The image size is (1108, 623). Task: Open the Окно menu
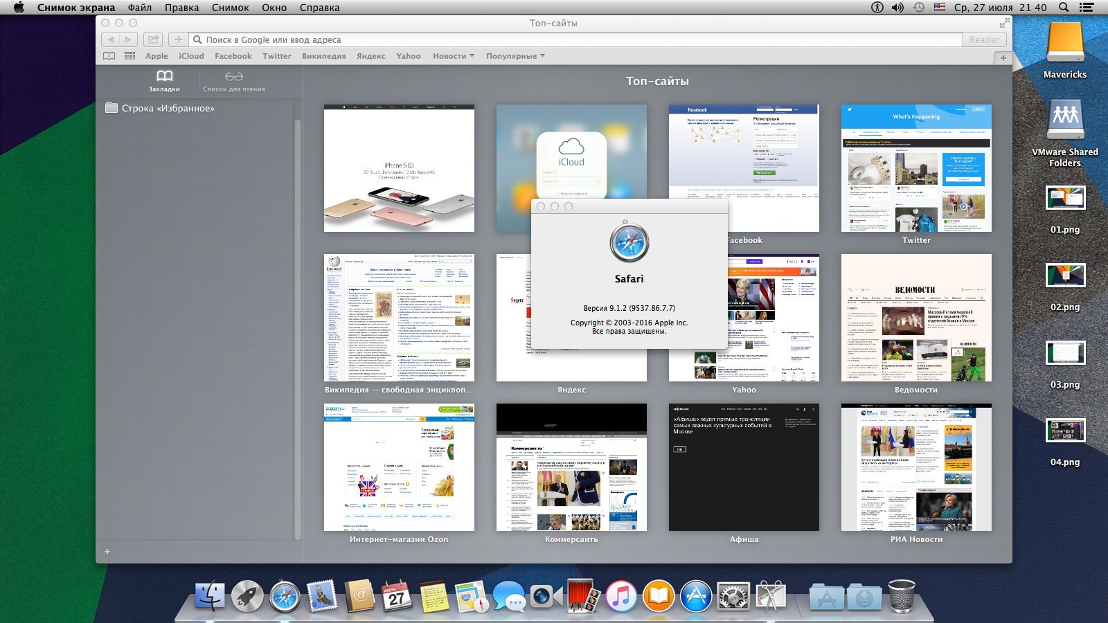coord(274,8)
